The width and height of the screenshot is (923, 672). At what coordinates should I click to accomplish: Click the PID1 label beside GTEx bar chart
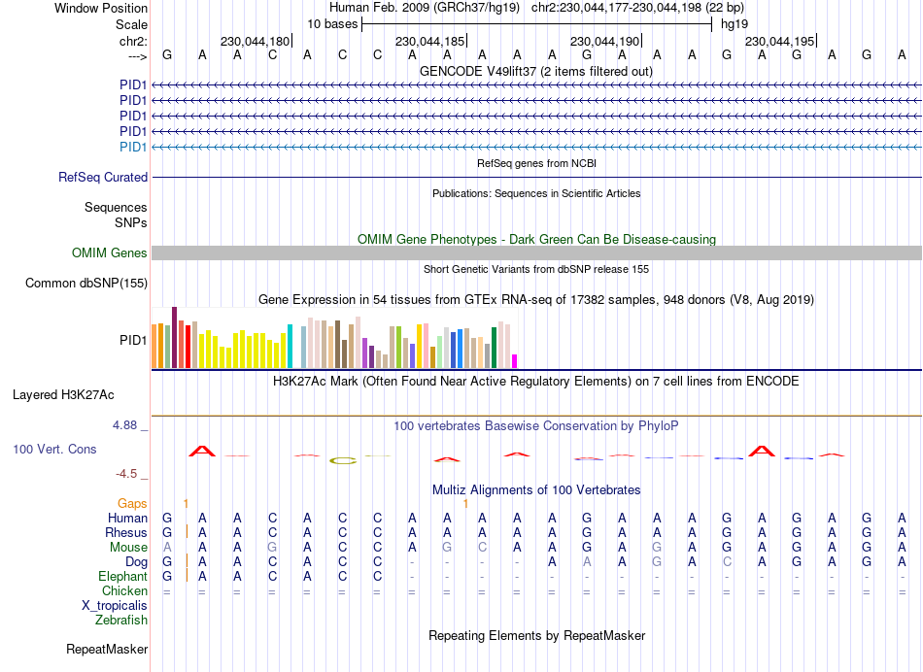[x=133, y=340]
